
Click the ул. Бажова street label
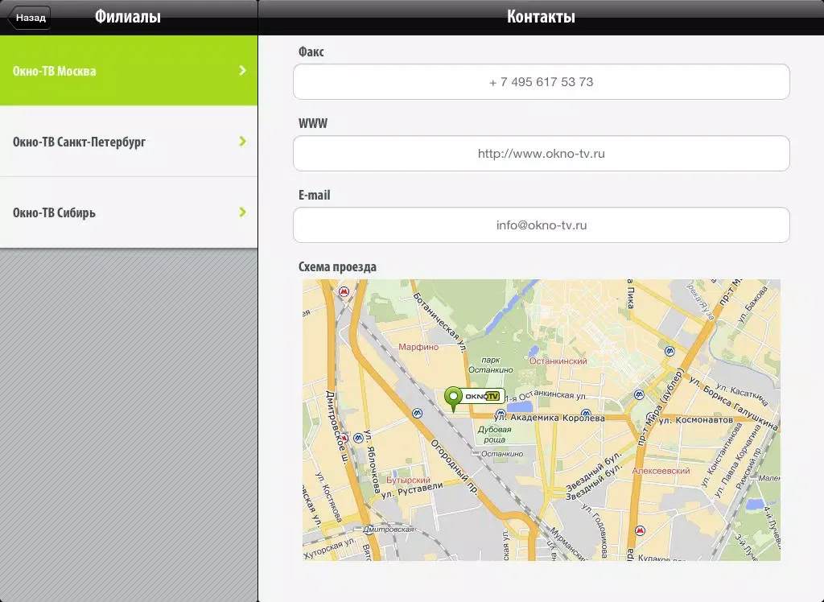point(753,304)
